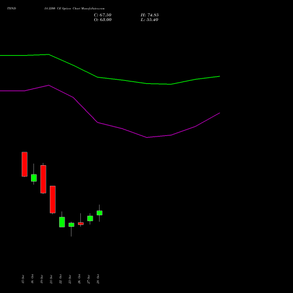Viewport: 293px width, 293px height.
Task: Click the green candlestick for 28 Oct
Action: [100, 213]
